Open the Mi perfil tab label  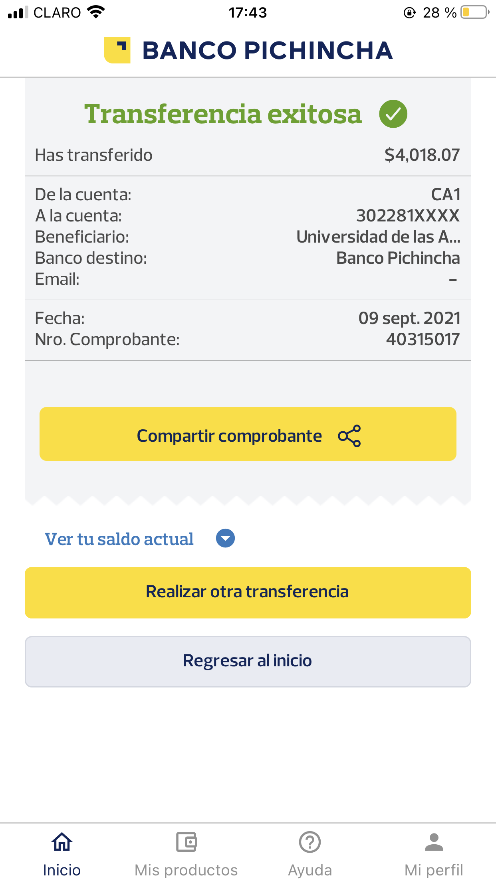point(434,870)
